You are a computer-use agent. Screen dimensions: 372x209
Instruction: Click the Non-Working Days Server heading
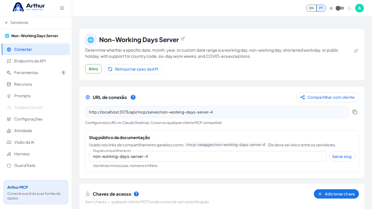139,40
